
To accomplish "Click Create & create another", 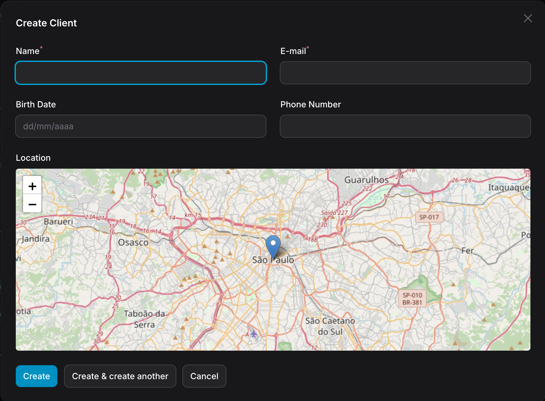I will [x=120, y=376].
